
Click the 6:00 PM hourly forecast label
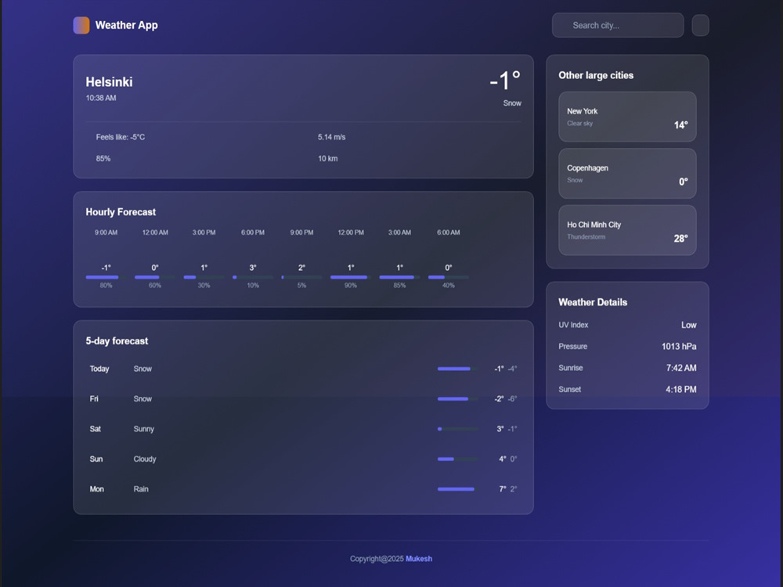tap(253, 232)
